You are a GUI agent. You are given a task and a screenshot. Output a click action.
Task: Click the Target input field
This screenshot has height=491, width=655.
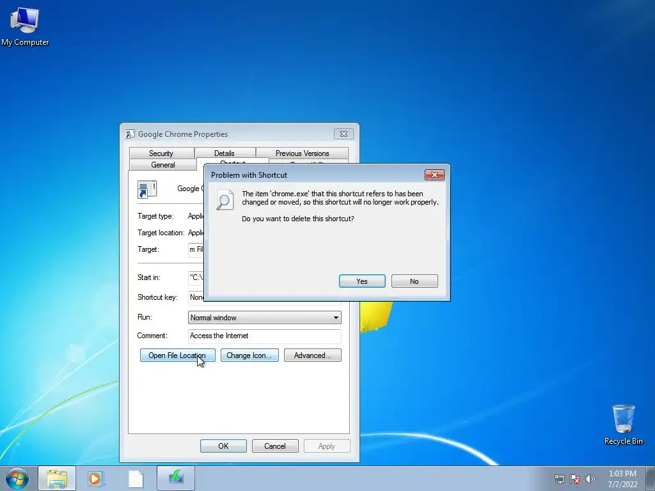(x=196, y=249)
